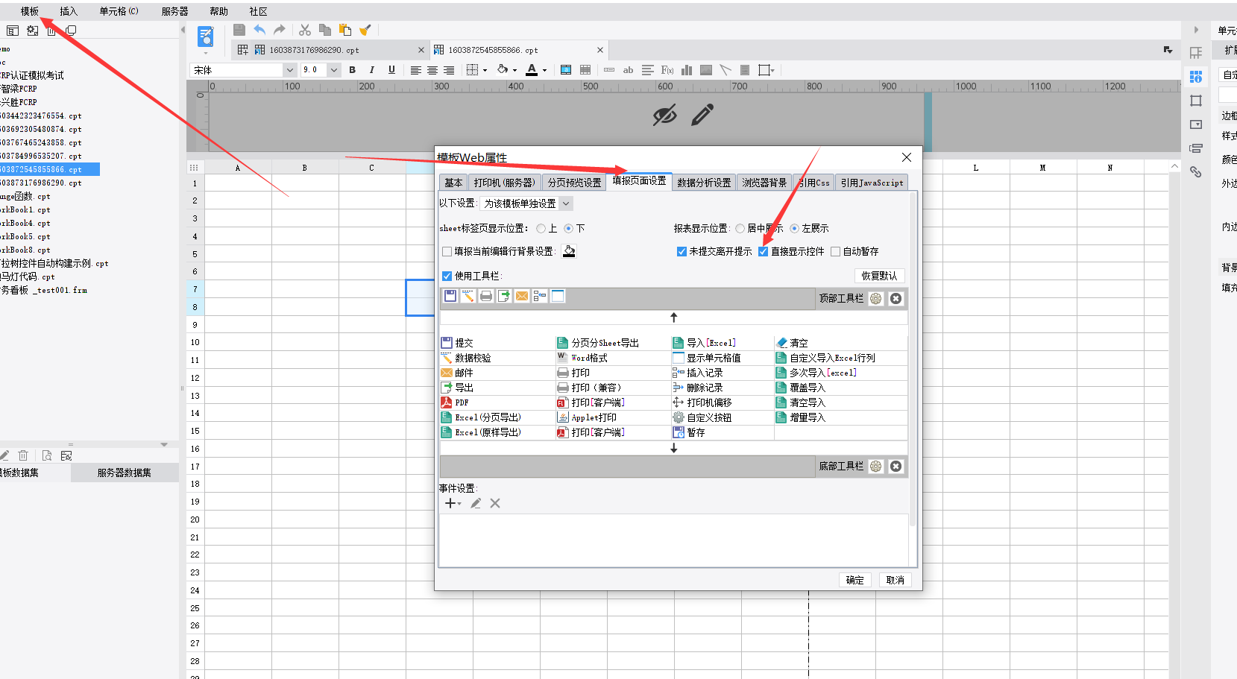The image size is (1237, 679).
Task: Enable the 自动暂存 checkbox
Action: click(x=836, y=252)
